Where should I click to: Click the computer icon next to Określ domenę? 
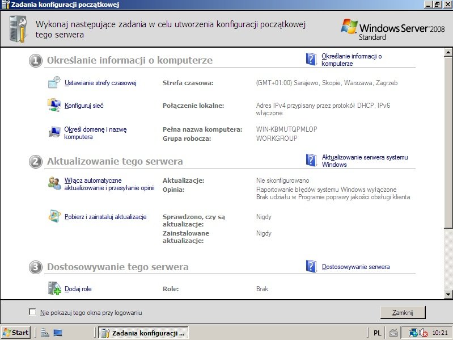click(x=54, y=132)
